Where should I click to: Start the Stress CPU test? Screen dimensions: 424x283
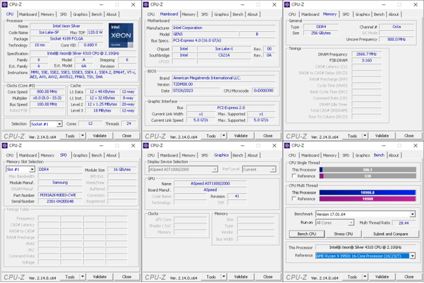click(x=343, y=234)
